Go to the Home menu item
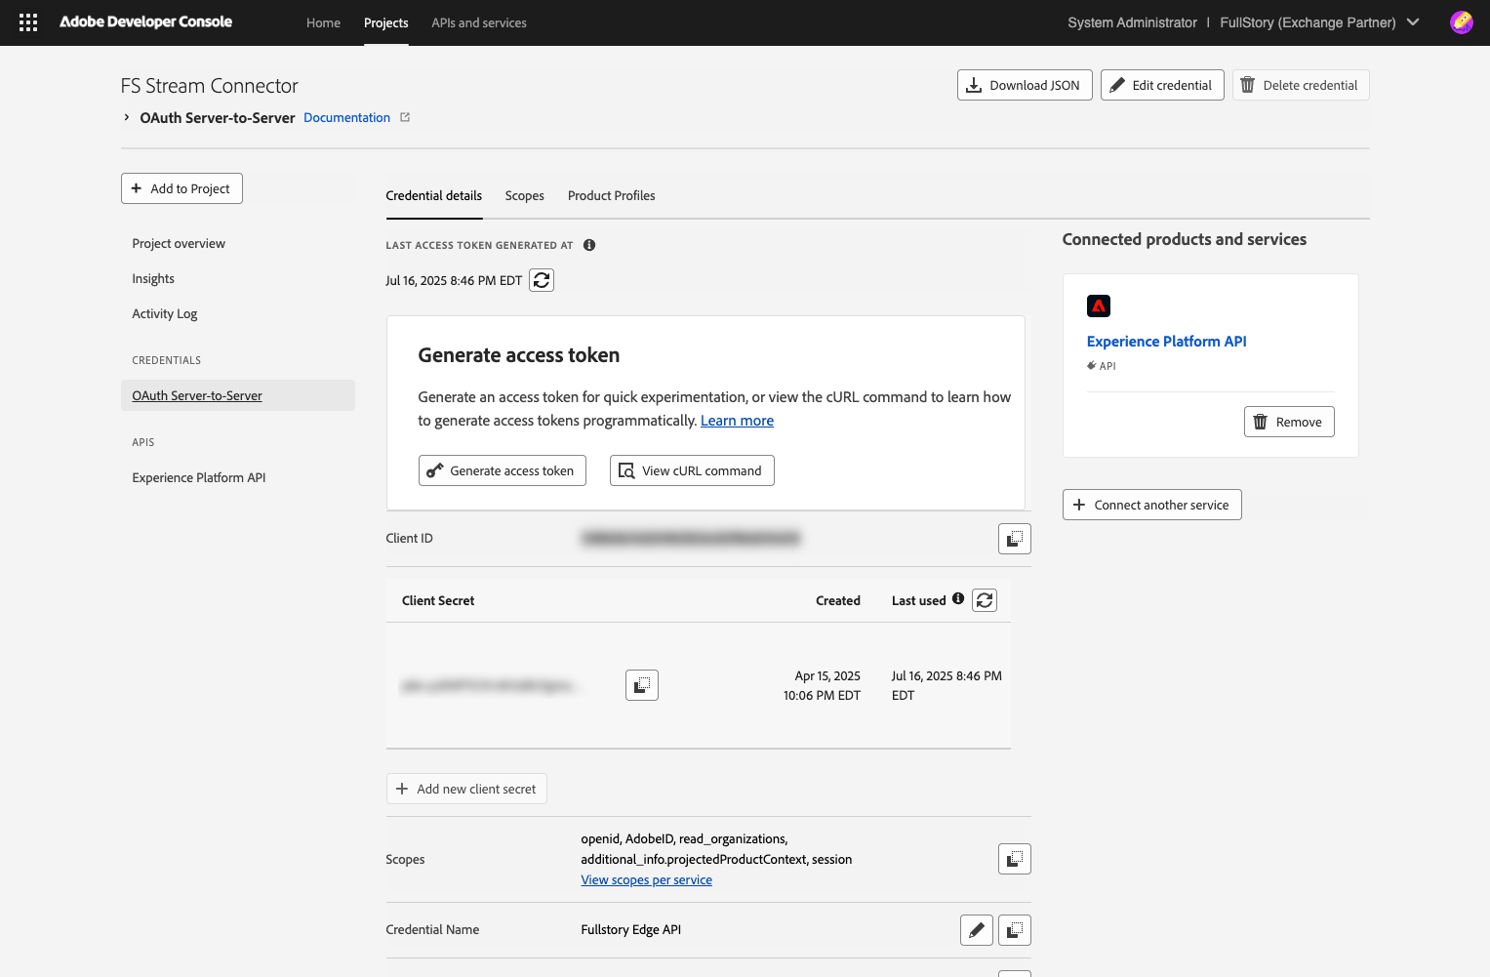Image resolution: width=1490 pixels, height=977 pixels. [x=323, y=22]
